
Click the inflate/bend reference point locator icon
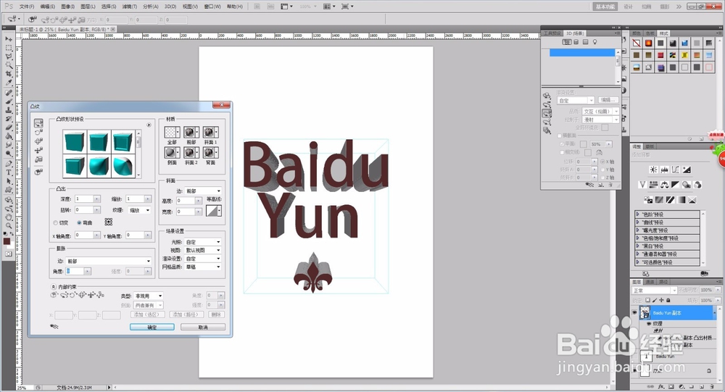click(x=109, y=222)
